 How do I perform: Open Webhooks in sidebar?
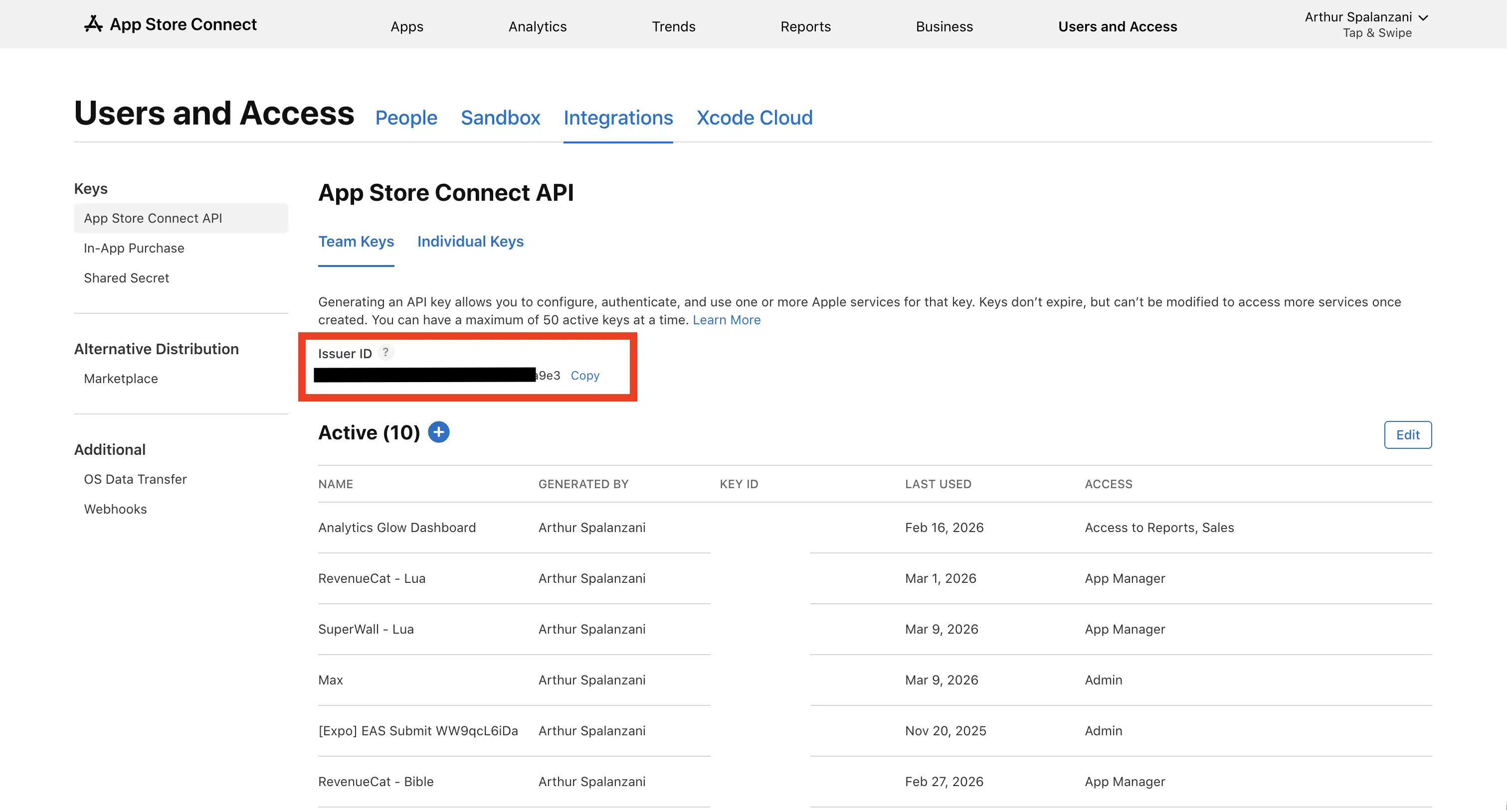tap(115, 509)
